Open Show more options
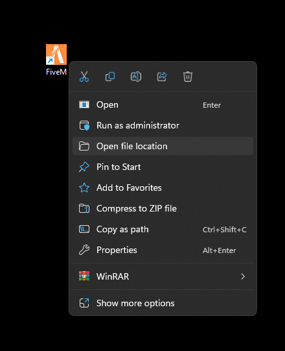Image resolution: width=285 pixels, height=351 pixels. pyautogui.click(x=163, y=304)
